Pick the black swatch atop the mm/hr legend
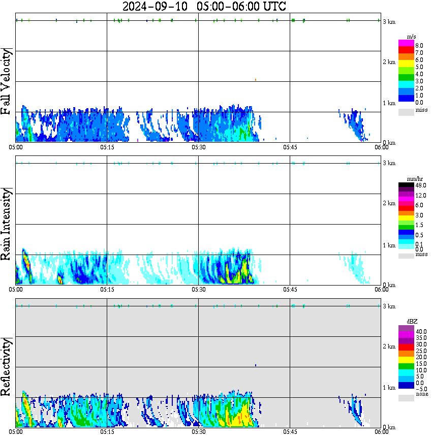This screenshot has height=441, width=432. point(406,185)
